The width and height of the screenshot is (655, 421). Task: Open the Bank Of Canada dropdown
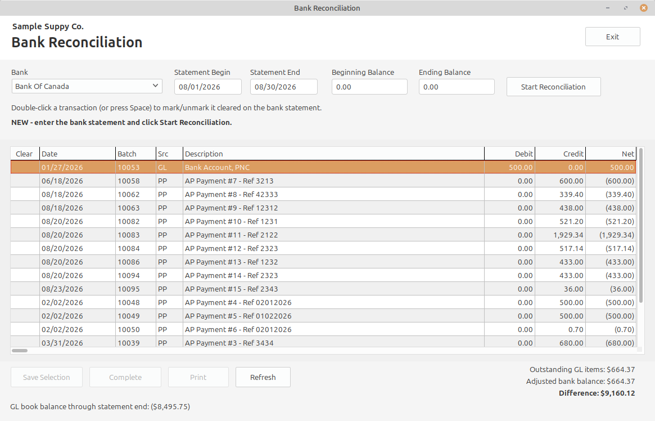(x=87, y=87)
